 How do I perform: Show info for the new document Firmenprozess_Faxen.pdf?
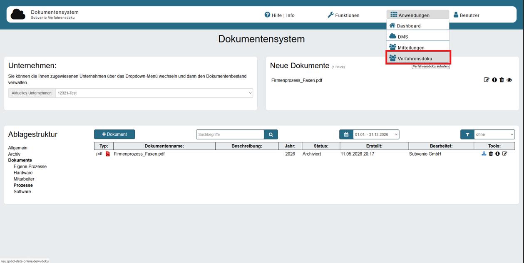tap(494, 80)
